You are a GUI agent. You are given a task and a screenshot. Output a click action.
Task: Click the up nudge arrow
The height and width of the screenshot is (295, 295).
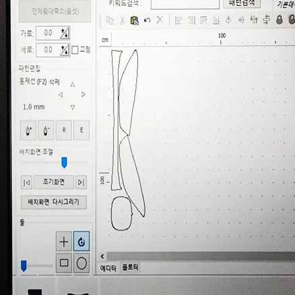point(72,84)
